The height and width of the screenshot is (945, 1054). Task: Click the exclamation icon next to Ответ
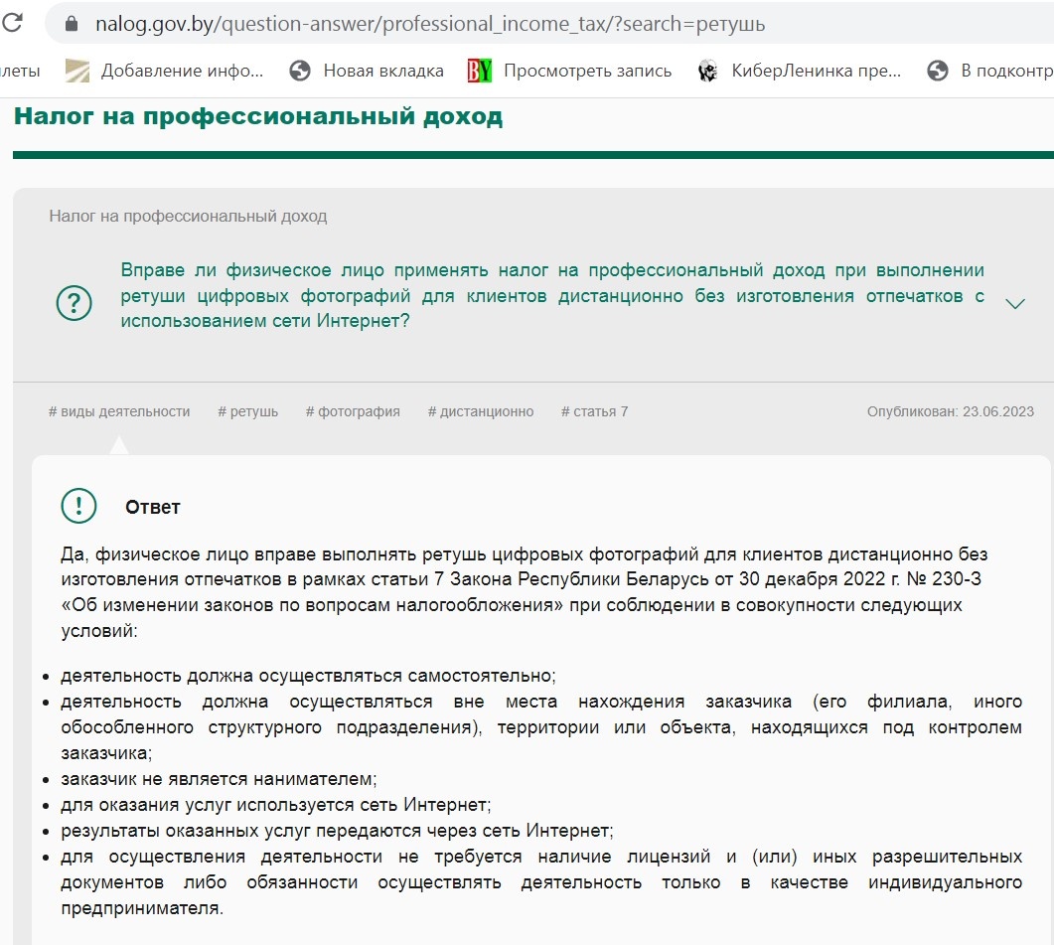click(x=78, y=506)
